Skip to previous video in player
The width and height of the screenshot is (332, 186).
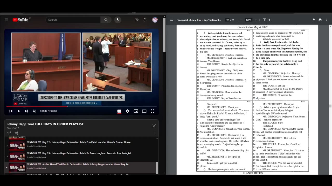(x=11, y=111)
